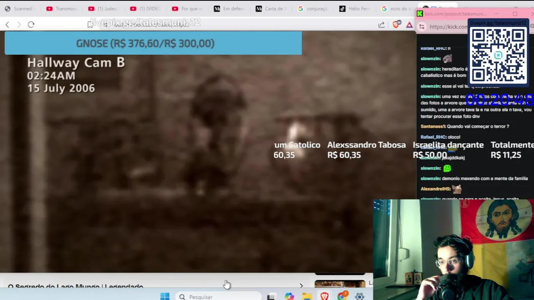Click the site settings icon in Kick popout
534x300 pixels.
click(x=422, y=27)
